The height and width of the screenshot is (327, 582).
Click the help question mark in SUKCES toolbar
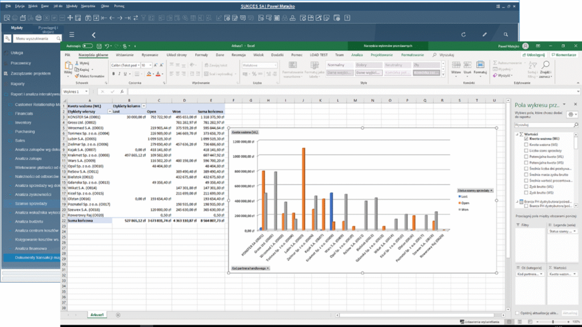pyautogui.click(x=347, y=18)
